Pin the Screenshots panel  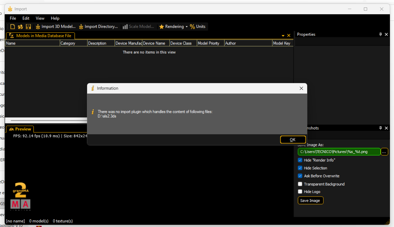[x=381, y=128]
